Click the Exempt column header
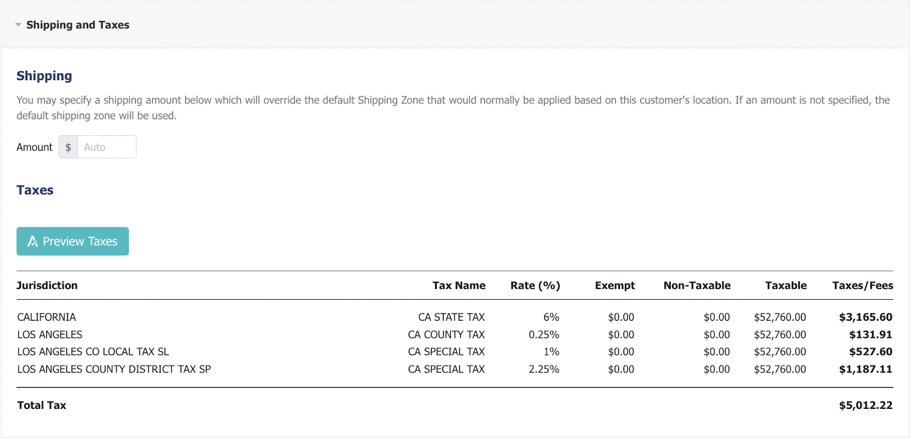Image resolution: width=911 pixels, height=439 pixels. [614, 285]
